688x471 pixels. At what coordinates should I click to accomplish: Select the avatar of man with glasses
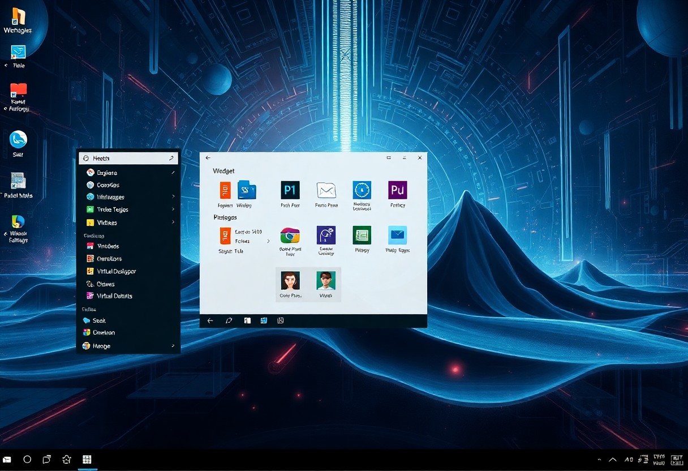[x=326, y=280]
